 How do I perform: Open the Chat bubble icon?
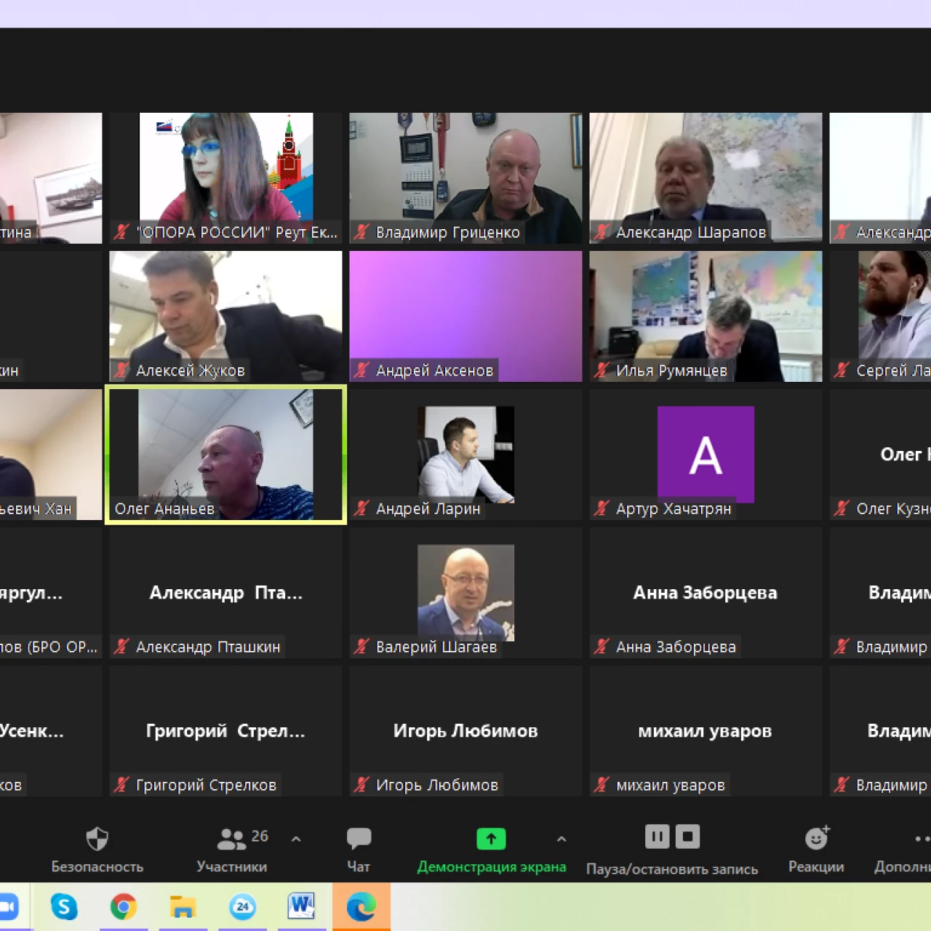click(359, 839)
